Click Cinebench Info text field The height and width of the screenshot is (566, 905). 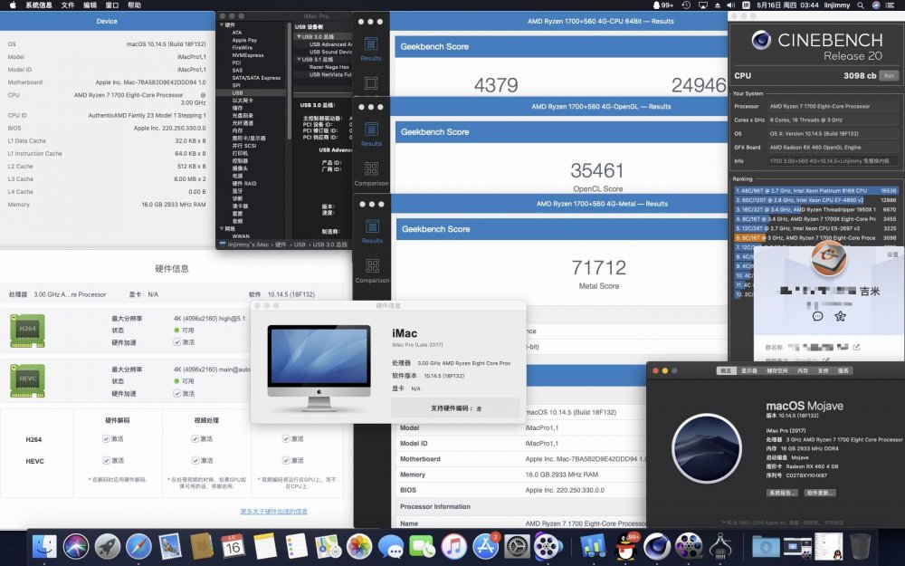[833, 161]
